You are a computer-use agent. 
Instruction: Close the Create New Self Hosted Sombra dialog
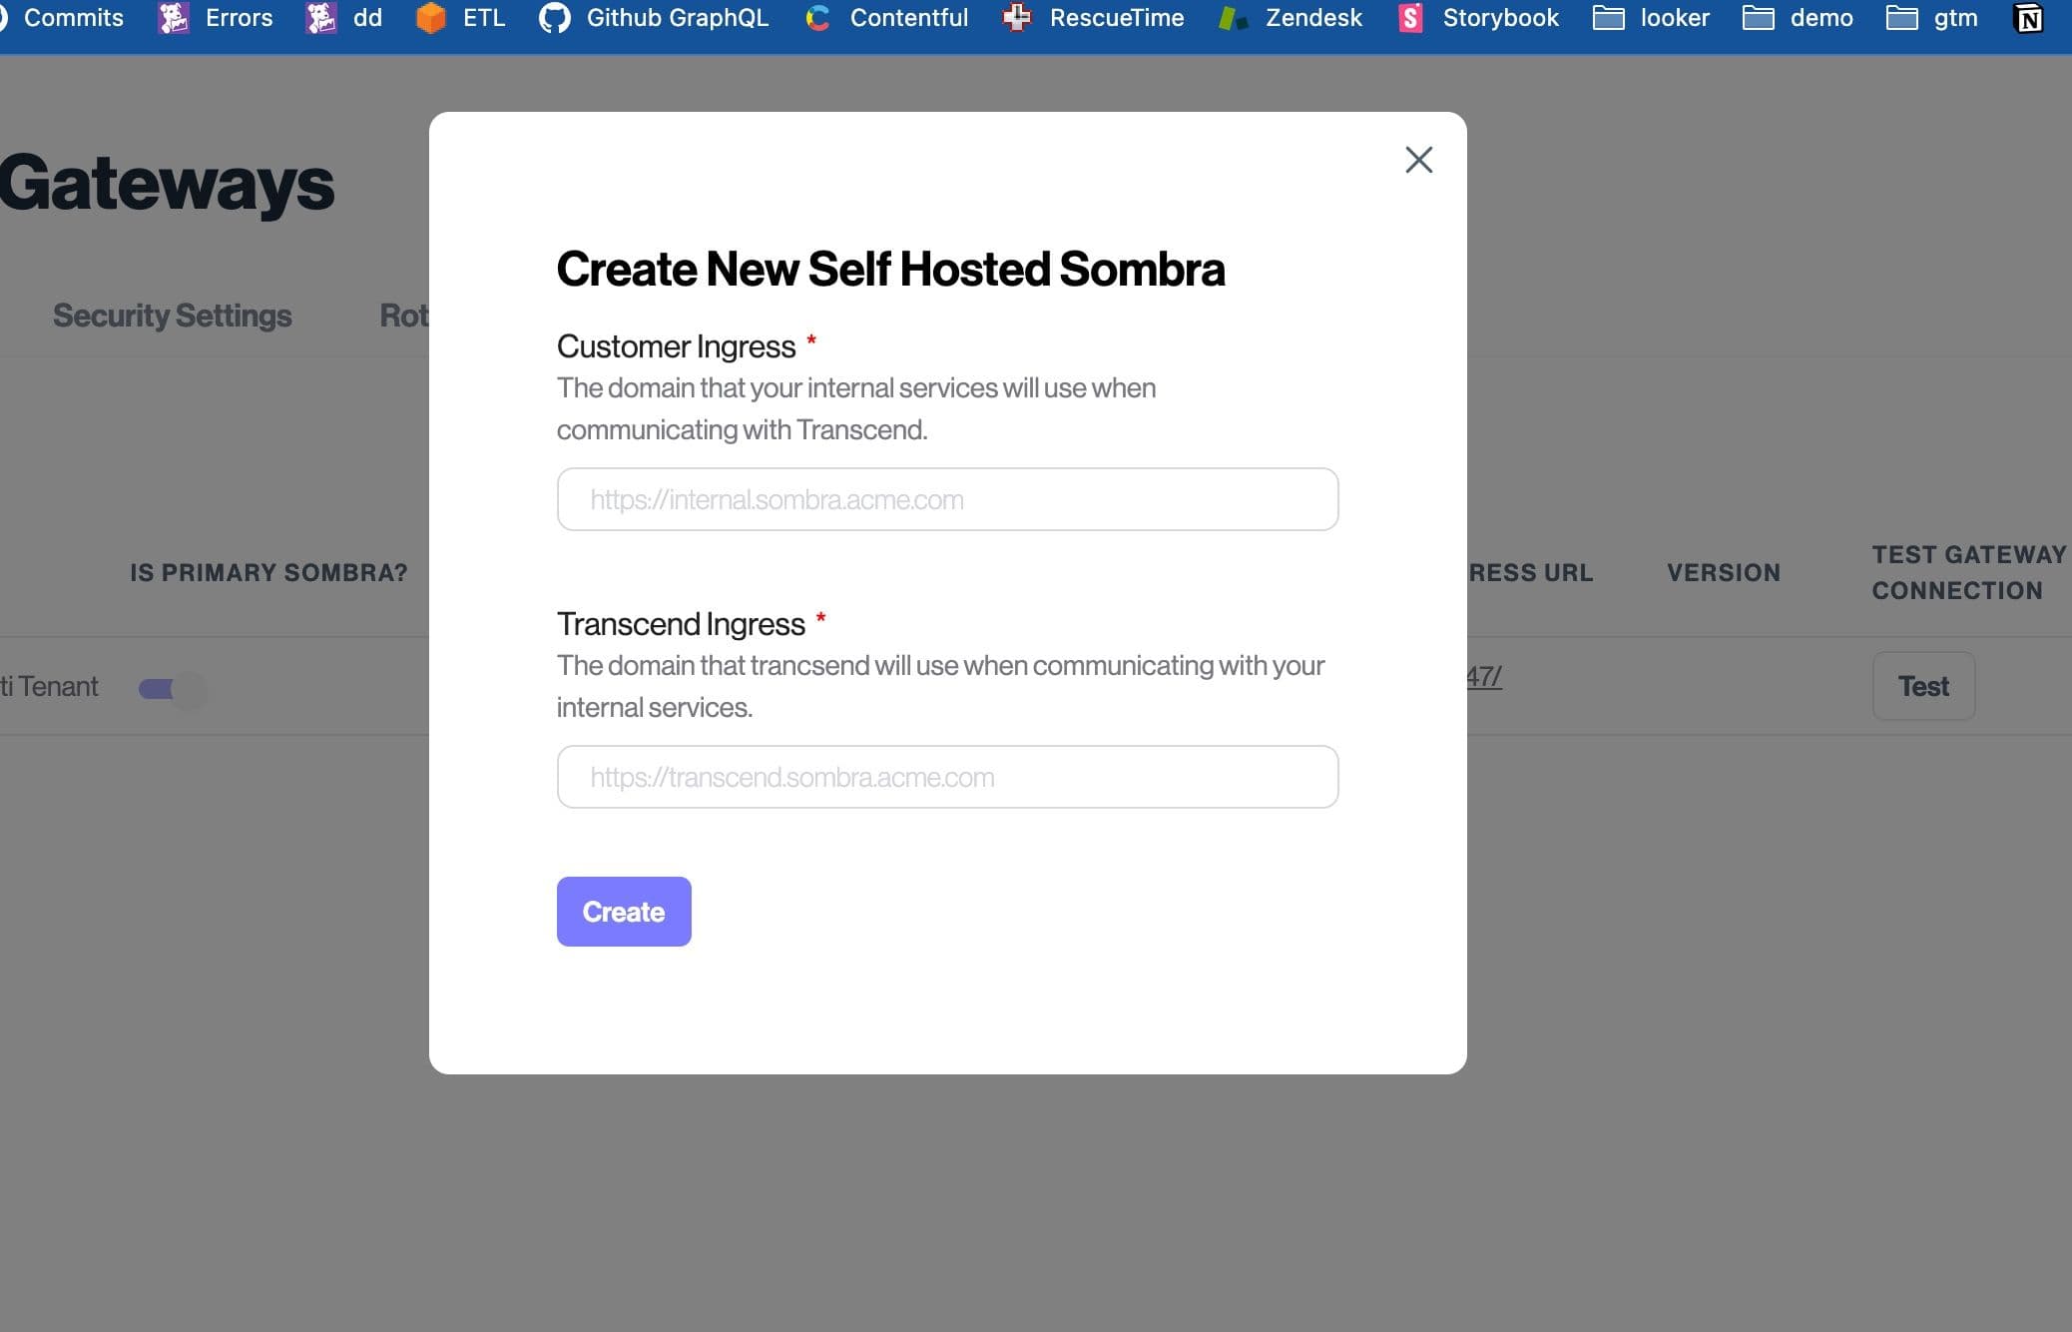click(1418, 160)
